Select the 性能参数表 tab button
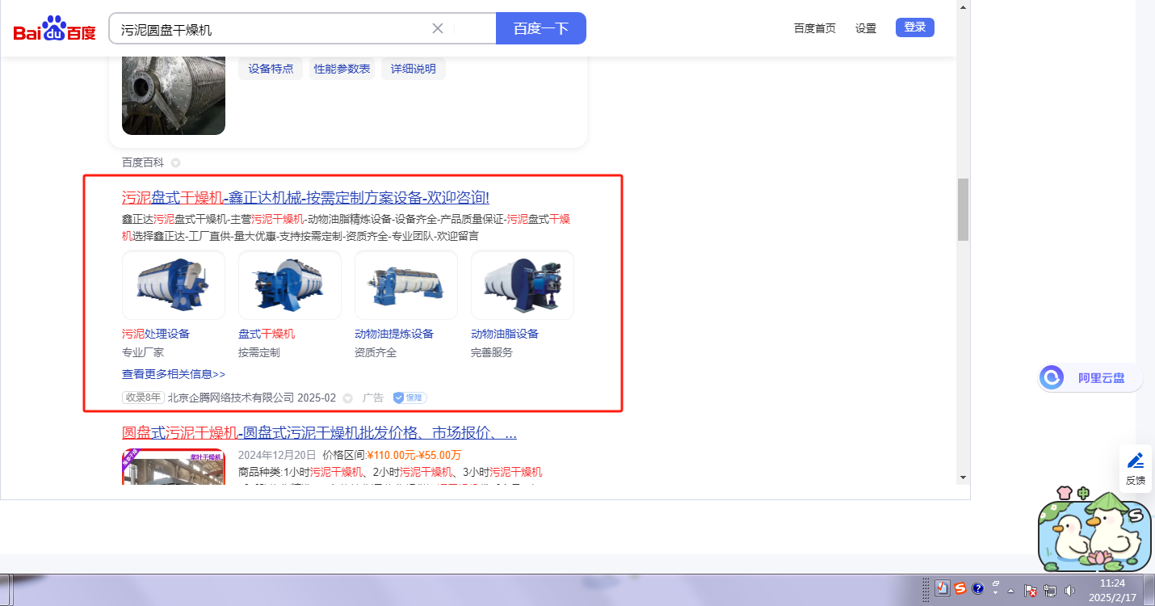The height and width of the screenshot is (606, 1155). [x=342, y=69]
